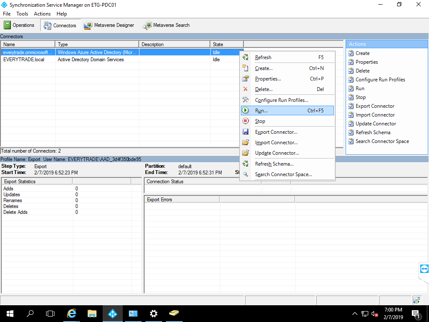Click the red Stop icon
This screenshot has height=322, width=429.
click(x=246, y=121)
